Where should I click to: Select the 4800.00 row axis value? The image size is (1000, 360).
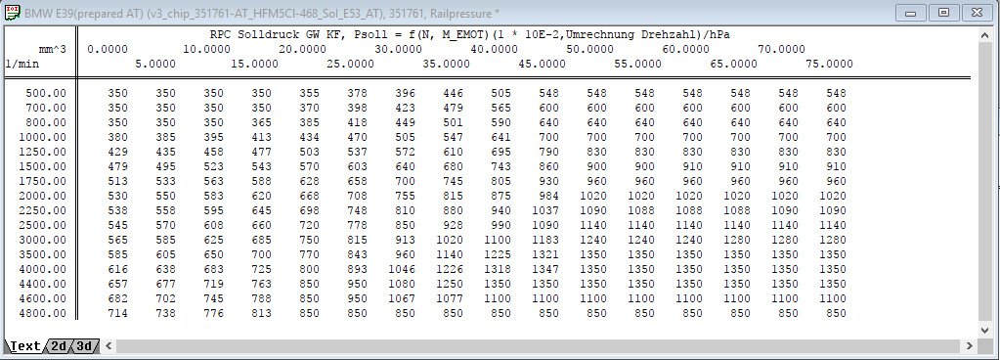coord(43,313)
